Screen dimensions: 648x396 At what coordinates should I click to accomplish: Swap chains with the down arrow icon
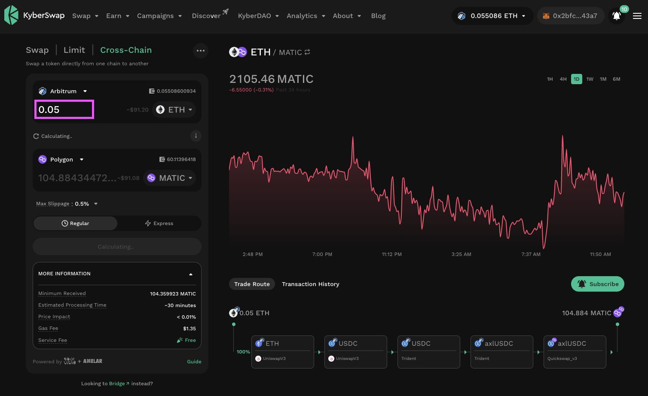[196, 136]
